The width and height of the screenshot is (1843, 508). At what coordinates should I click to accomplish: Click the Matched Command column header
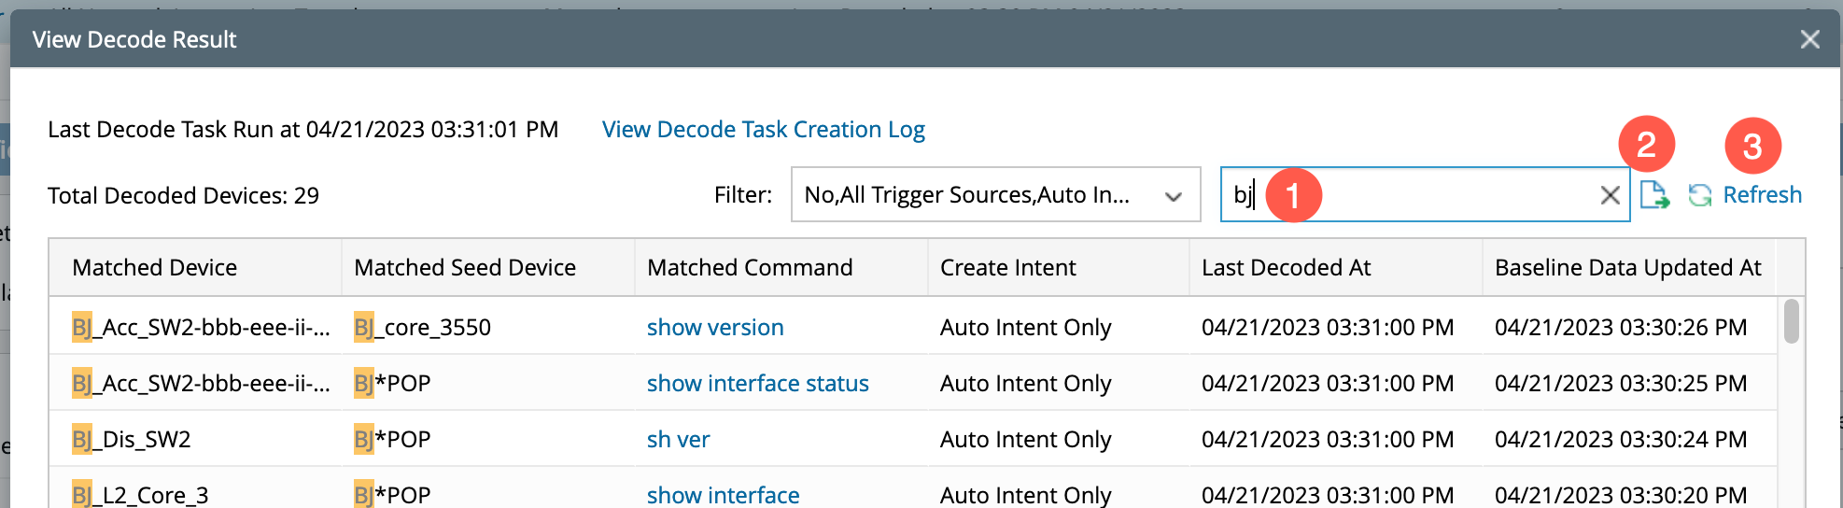[750, 268]
